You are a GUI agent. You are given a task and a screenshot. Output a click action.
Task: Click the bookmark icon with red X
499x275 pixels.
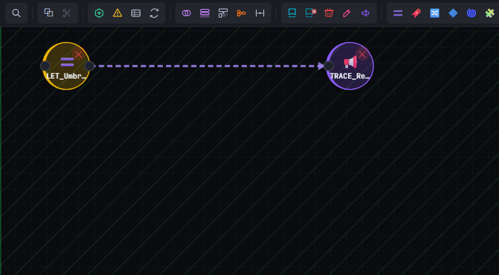pyautogui.click(x=311, y=13)
